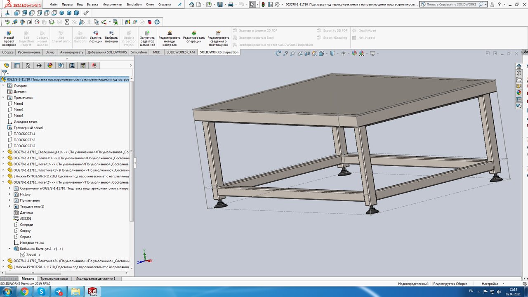528x297 pixels.
Task: Expand more manager tabs with chevron arrow
Action: [x=131, y=65]
